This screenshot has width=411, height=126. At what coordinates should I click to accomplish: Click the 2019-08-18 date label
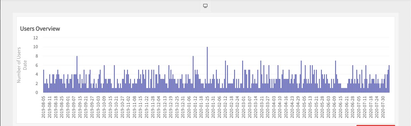(56, 107)
